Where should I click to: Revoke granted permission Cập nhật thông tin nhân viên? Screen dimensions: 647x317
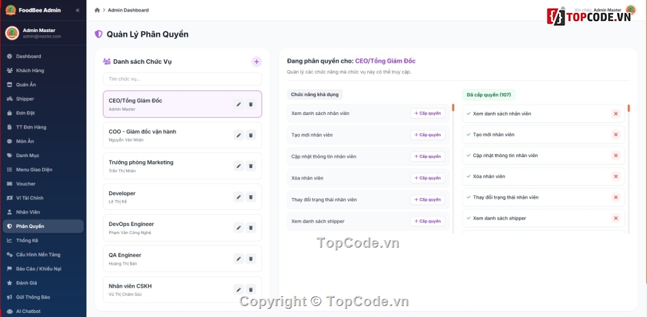point(616,155)
